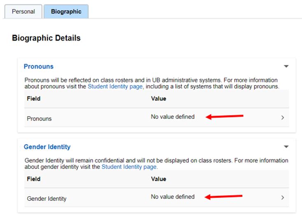The image size is (302, 218).
Task: Click Field column header in Pronouns table
Action: [34, 99]
